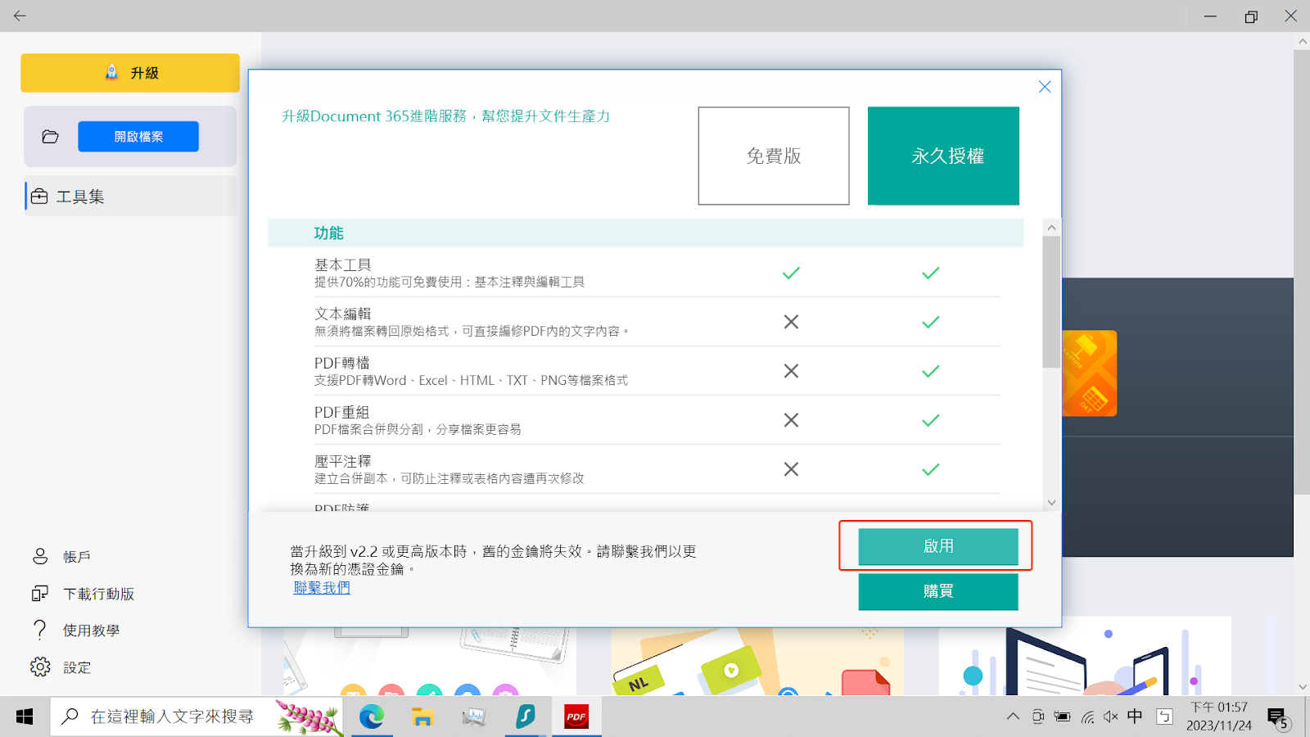Click the yellow 升級 upgrade button
Image resolution: width=1310 pixels, height=737 pixels.
coord(130,73)
